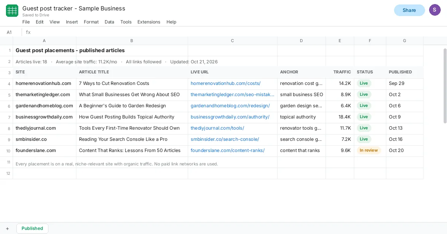The image size is (447, 234).
Task: Open the account avatar S
Action: pyautogui.click(x=435, y=10)
